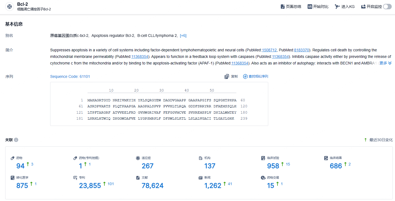Open first-line PubMed link 11368354

140,57
